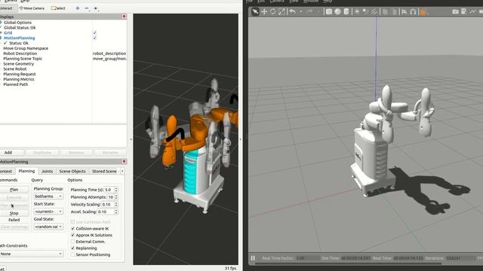Click the Planning Time spinner arrows
The width and height of the screenshot is (483, 271).
point(116,190)
